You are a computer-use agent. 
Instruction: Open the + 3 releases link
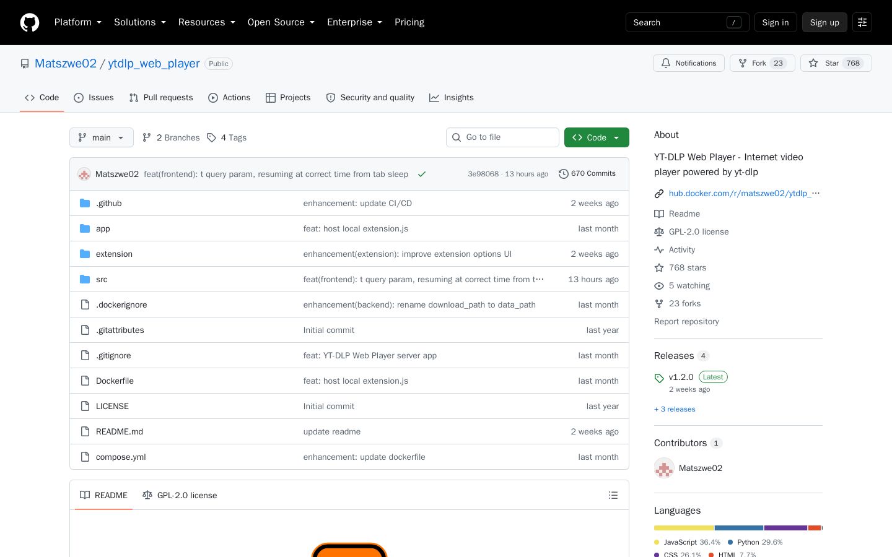(x=675, y=409)
